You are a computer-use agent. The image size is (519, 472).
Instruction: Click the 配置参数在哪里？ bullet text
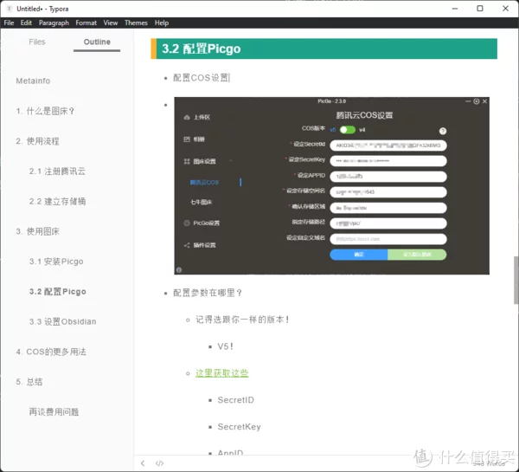click(x=208, y=293)
